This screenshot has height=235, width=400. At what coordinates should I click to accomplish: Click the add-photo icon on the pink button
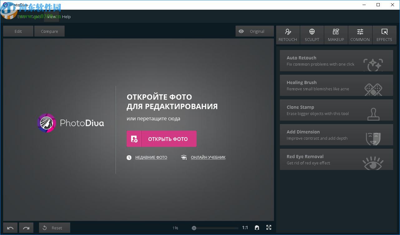(134, 139)
